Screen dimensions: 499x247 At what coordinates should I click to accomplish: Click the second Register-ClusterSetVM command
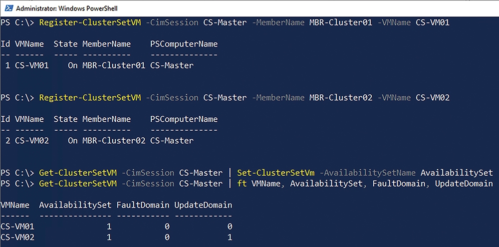(x=90, y=98)
